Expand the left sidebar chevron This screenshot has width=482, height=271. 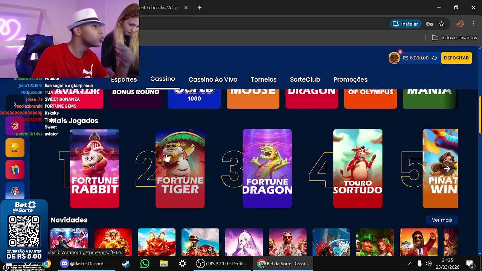(x=15, y=104)
